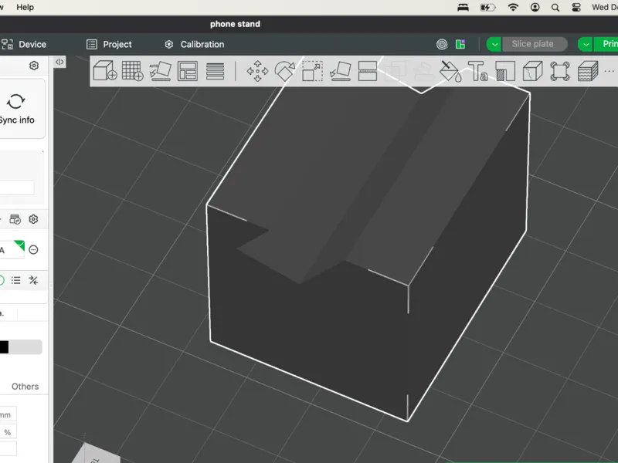Screen dimensions: 618x463
Task: Click the Sync info button
Action: [16, 109]
